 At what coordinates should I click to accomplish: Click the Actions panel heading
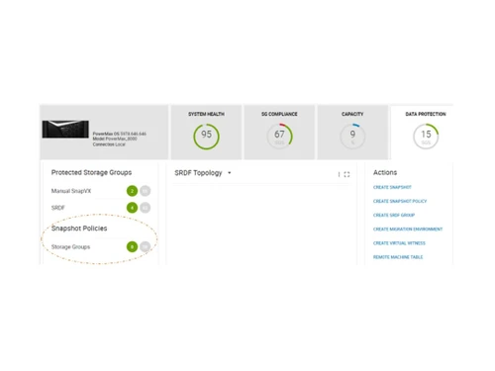(x=385, y=172)
